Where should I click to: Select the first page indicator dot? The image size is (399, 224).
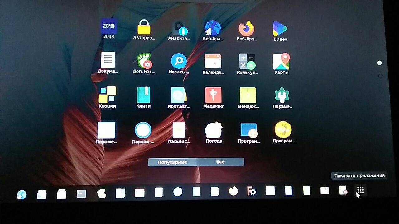379,63
